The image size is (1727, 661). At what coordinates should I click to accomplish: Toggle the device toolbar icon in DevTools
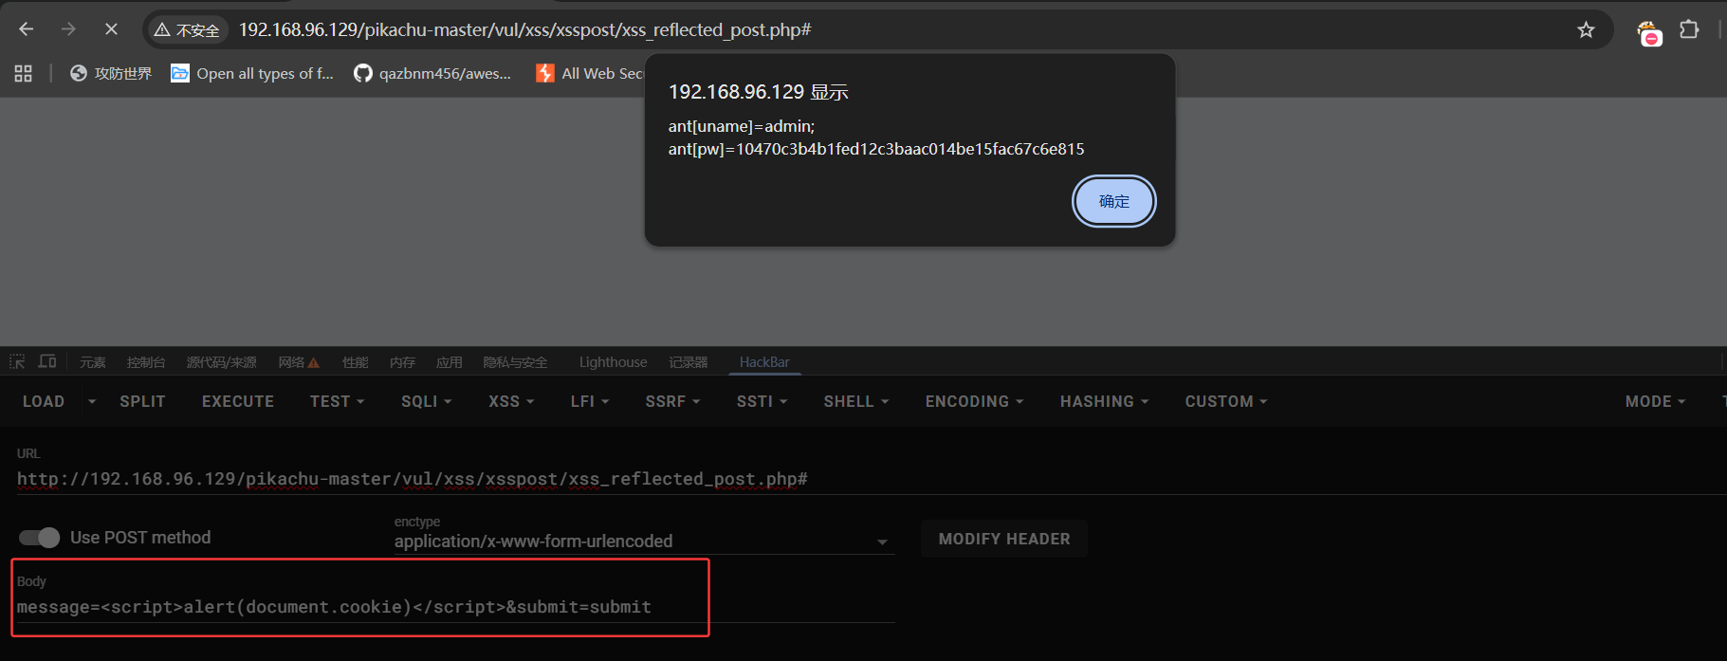pyautogui.click(x=47, y=362)
